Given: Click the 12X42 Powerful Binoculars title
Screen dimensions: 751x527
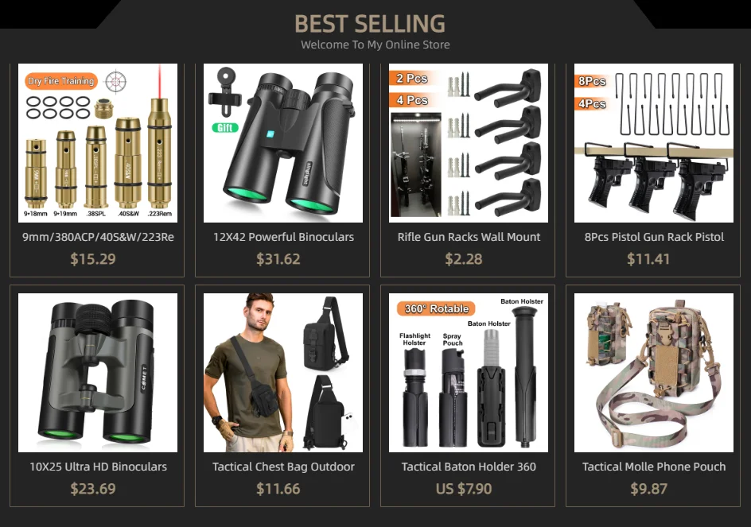Looking at the screenshot, I should tap(283, 237).
